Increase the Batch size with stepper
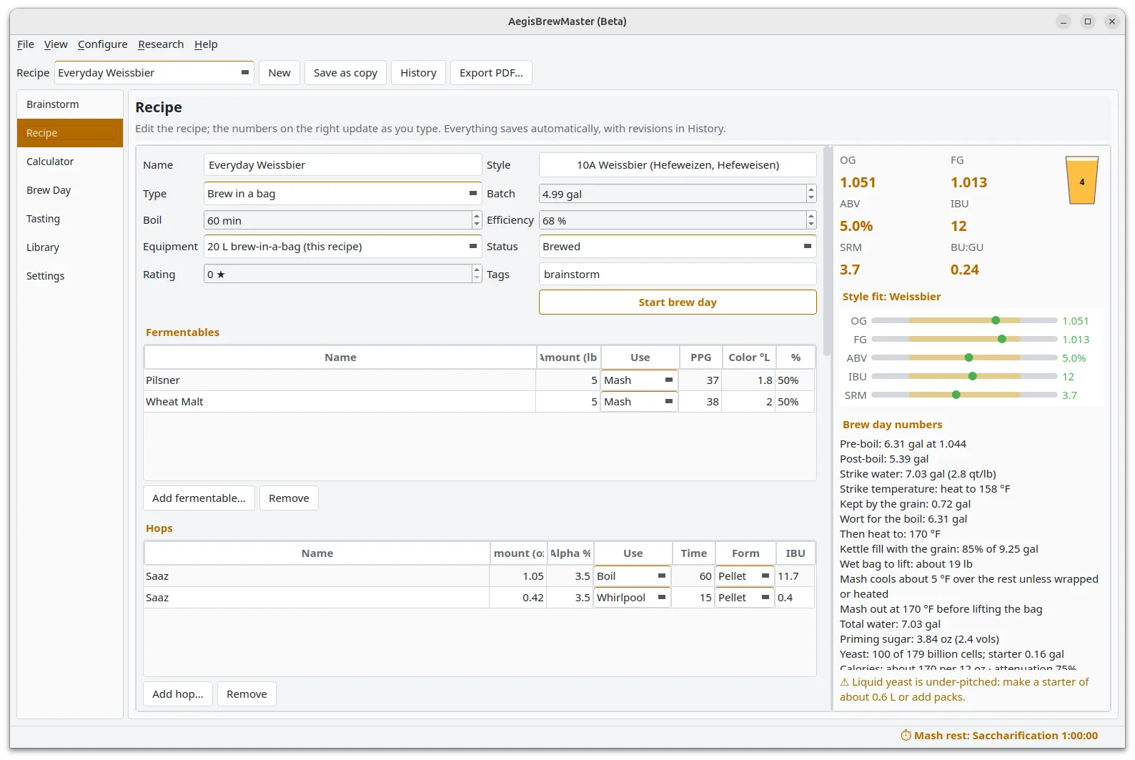The width and height of the screenshot is (1135, 760). pyautogui.click(x=811, y=189)
